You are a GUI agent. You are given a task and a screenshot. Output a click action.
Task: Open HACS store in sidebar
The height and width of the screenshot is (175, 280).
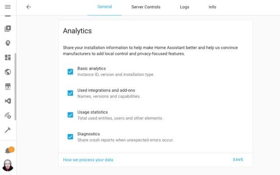[x=7, y=86]
